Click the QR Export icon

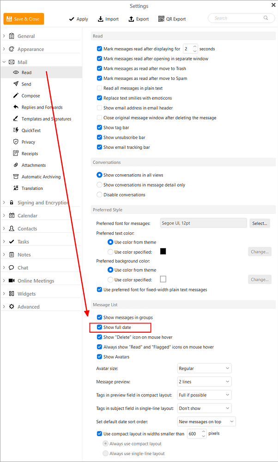point(161,19)
